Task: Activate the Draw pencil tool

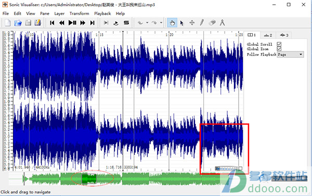Action: click(x=202, y=22)
